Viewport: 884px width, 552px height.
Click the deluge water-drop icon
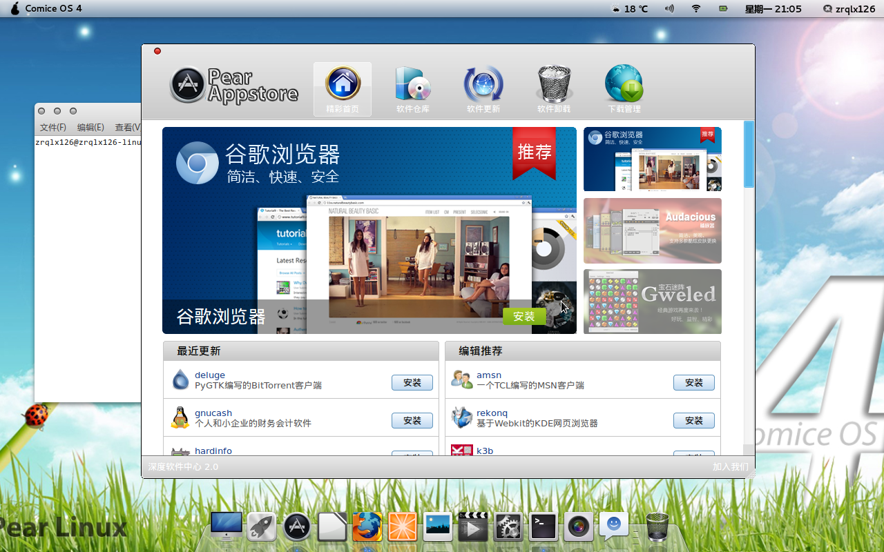(180, 380)
